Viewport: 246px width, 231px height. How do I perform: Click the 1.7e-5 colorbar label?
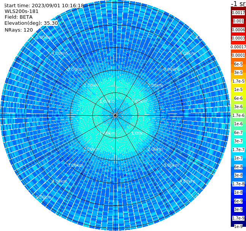coord(238,81)
